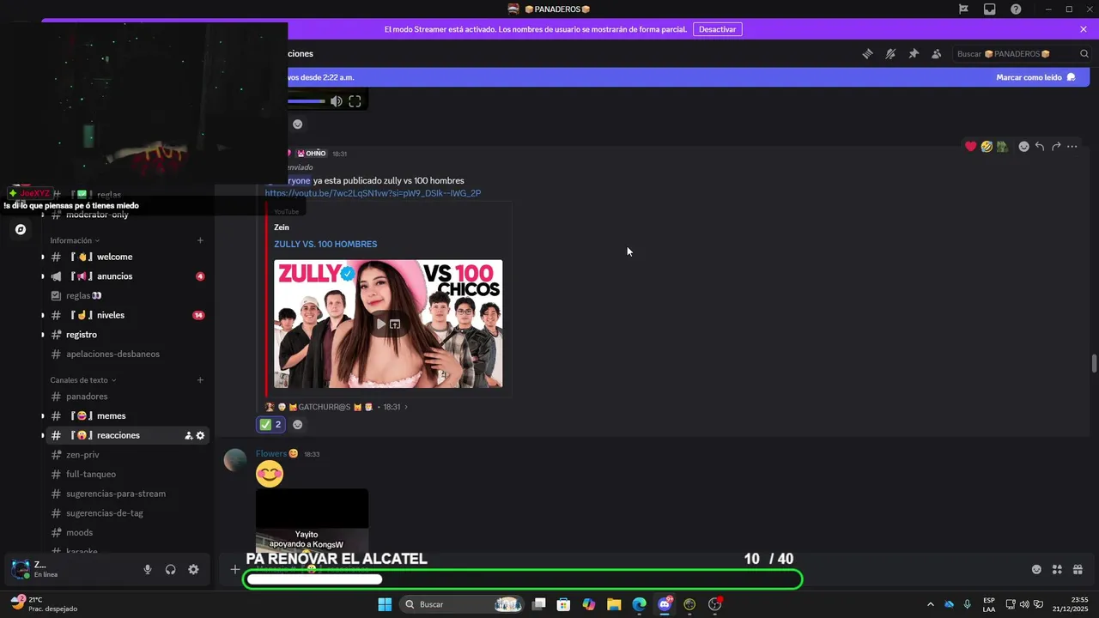Open the sugerencias-para-stream channel
The image size is (1099, 618).
tap(127, 494)
